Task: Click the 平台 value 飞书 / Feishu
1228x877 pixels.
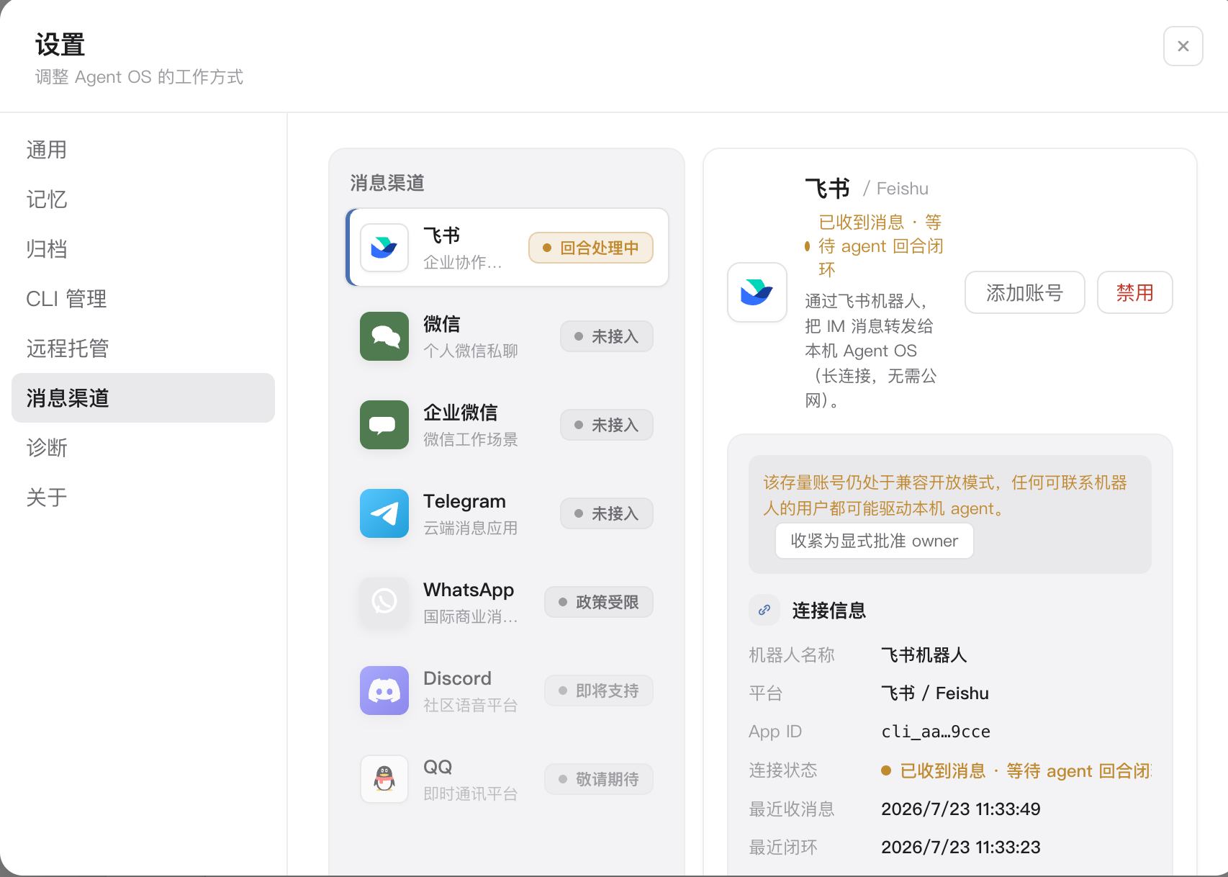Action: pyautogui.click(x=935, y=693)
